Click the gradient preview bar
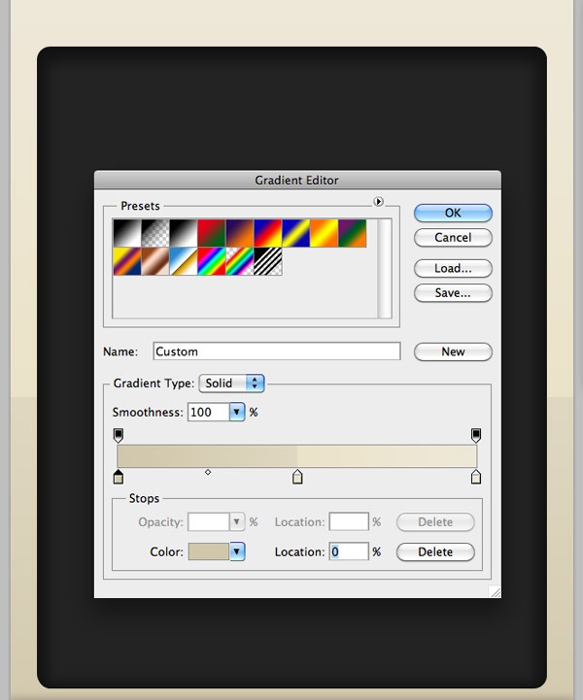 click(x=297, y=455)
